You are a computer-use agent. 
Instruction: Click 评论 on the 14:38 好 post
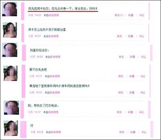tap(144, 132)
